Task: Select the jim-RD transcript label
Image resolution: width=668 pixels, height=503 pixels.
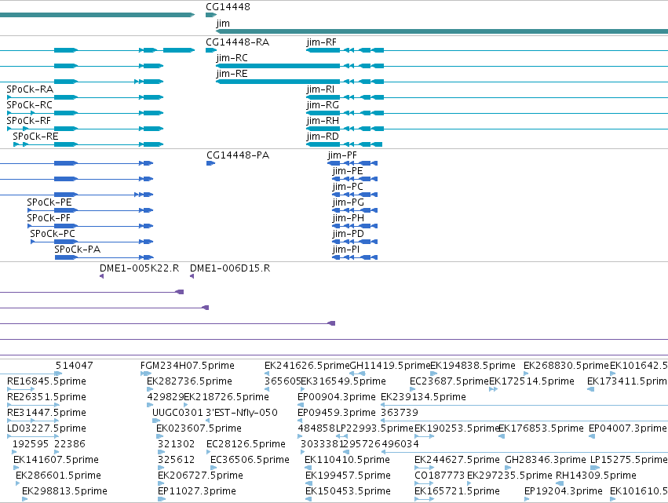Action: (x=323, y=137)
